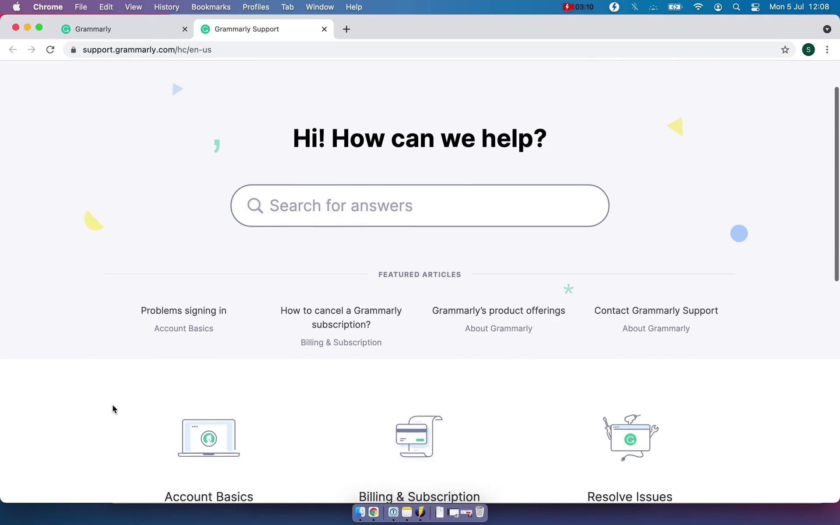Open 'Contact Grammarly Support' featured article
840x525 pixels.
pyautogui.click(x=656, y=310)
